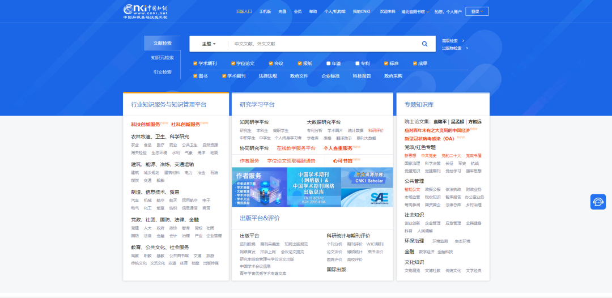Viewport: 612px width, 298px height.
Task: Open 科技报告 resource link
Action: 362,76
